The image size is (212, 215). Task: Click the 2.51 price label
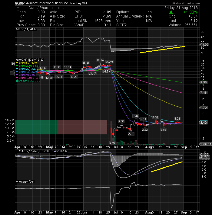[x=131, y=134]
